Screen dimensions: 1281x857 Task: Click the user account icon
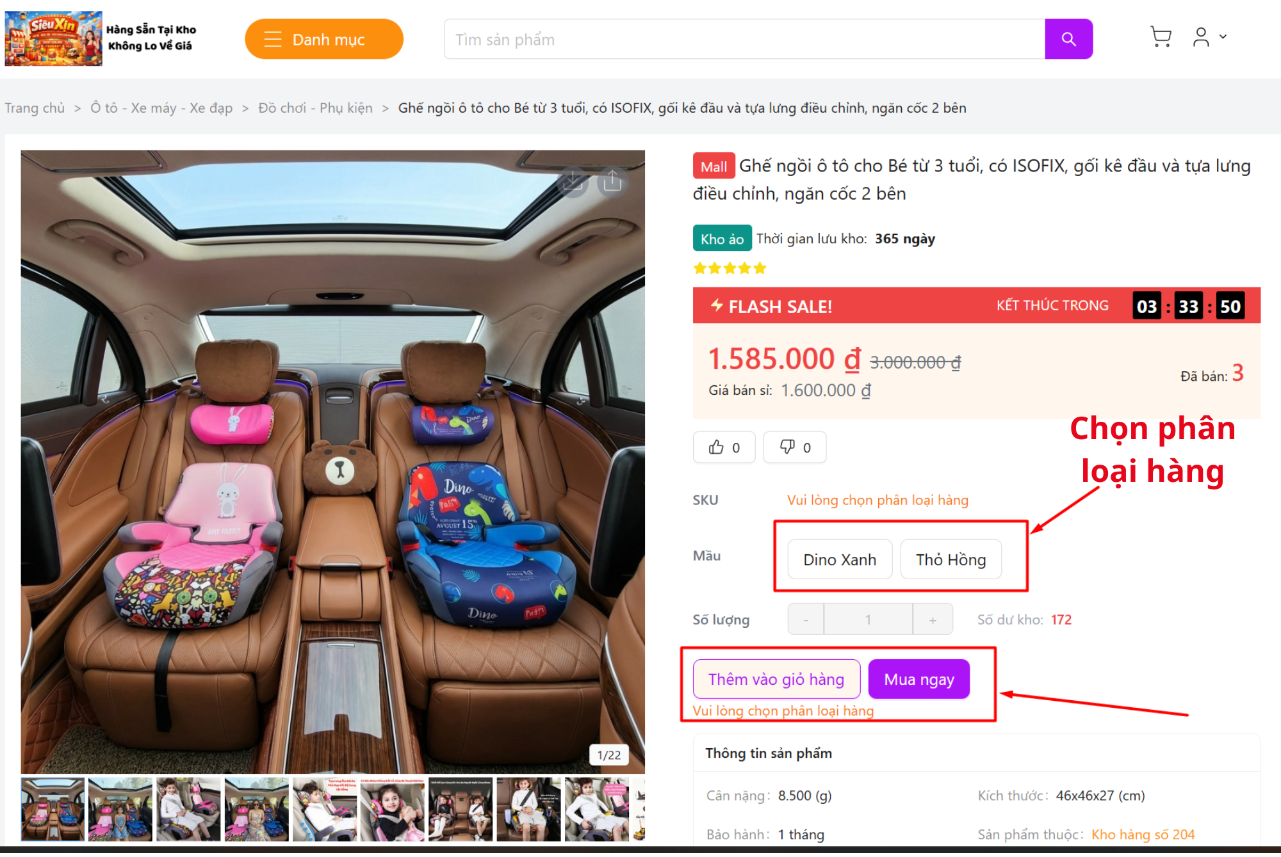point(1201,37)
